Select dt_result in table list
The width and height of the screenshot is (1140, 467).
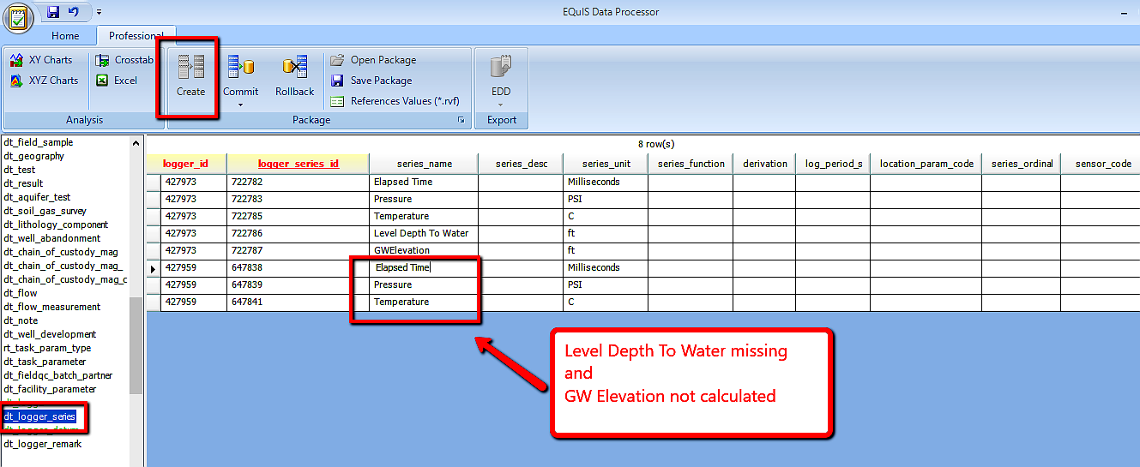23,183
